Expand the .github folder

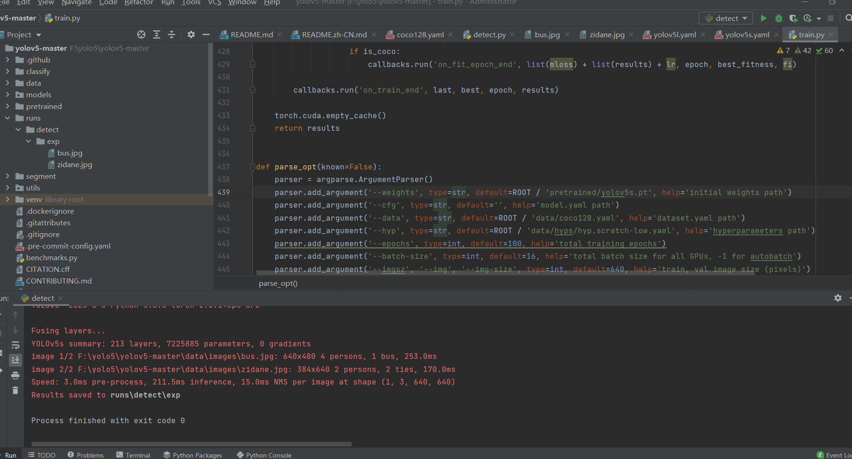coord(7,60)
